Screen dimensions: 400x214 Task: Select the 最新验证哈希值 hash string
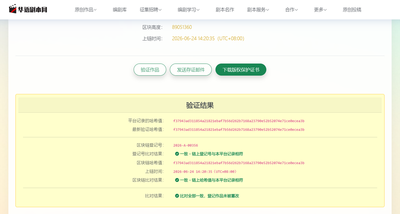pos(239,130)
